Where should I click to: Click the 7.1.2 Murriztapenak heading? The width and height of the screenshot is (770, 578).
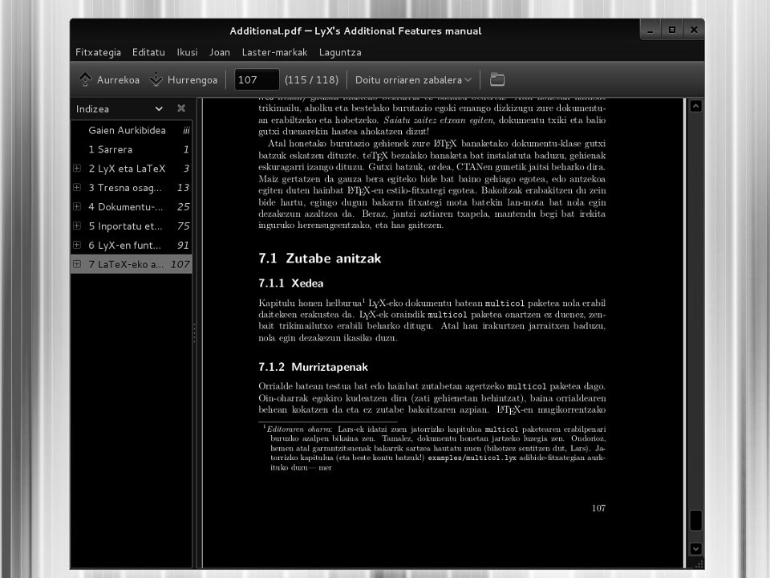[x=314, y=367]
